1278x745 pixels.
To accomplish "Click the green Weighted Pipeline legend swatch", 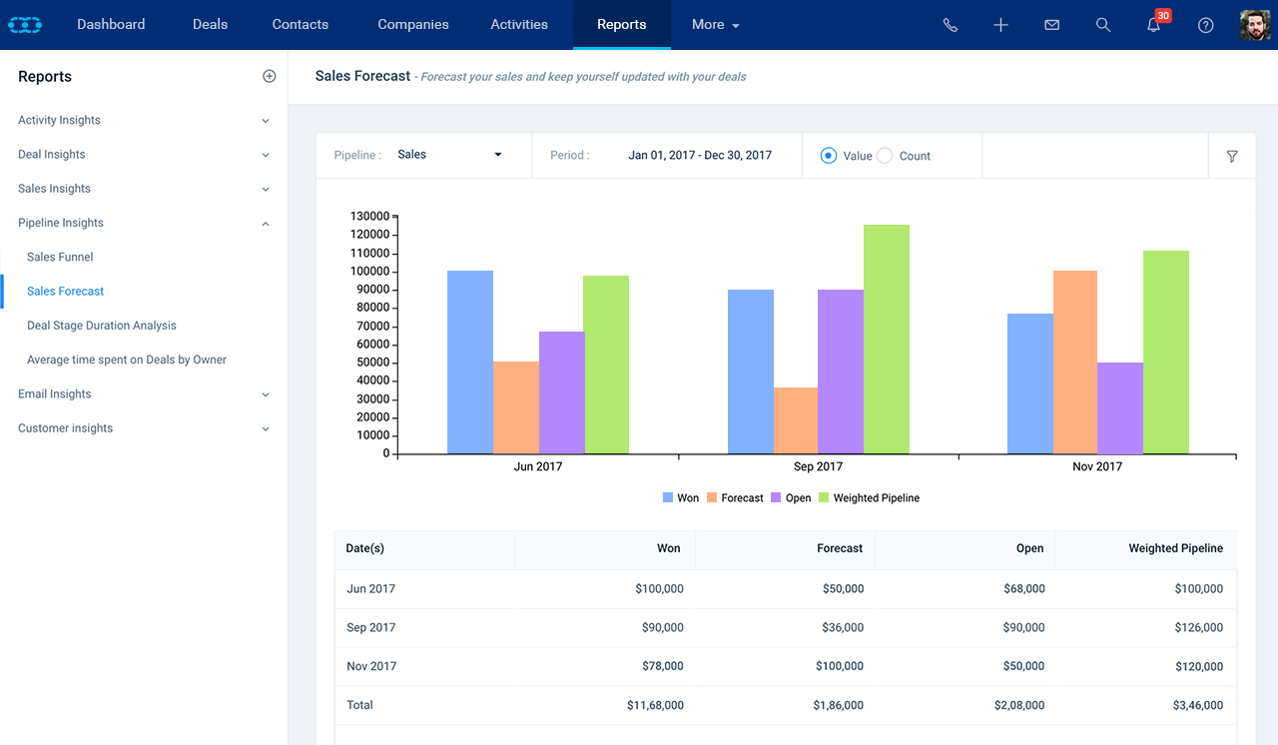I will (824, 497).
